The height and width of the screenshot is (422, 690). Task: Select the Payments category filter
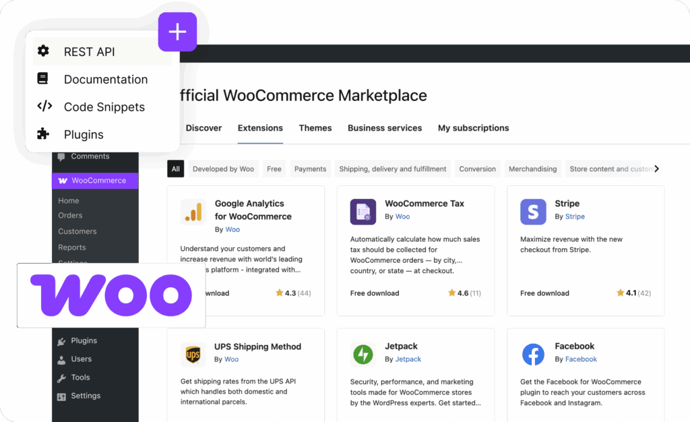310,169
